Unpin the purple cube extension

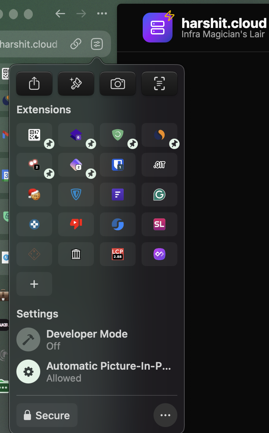(91, 144)
